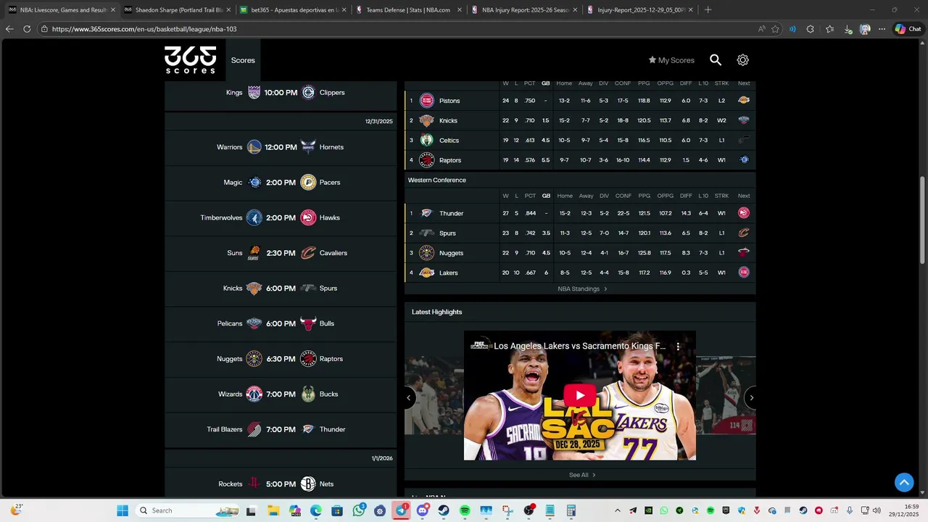
Task: Open a new browser tab
Action: pyautogui.click(x=708, y=10)
